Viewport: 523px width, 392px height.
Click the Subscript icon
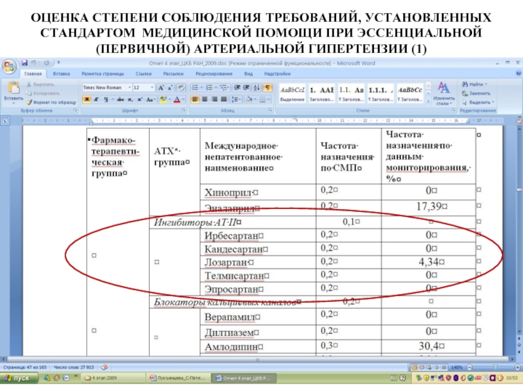tap(130, 99)
